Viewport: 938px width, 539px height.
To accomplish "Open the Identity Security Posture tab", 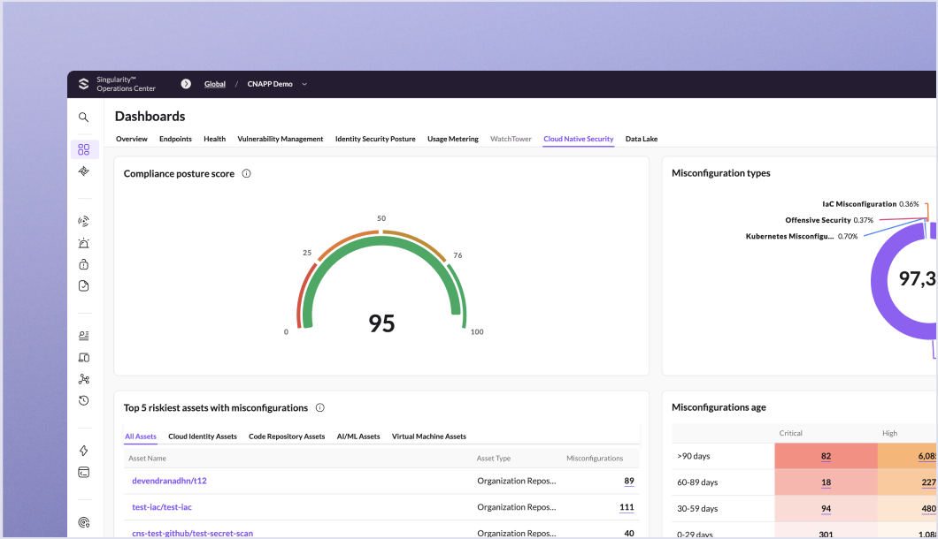I will [x=375, y=139].
